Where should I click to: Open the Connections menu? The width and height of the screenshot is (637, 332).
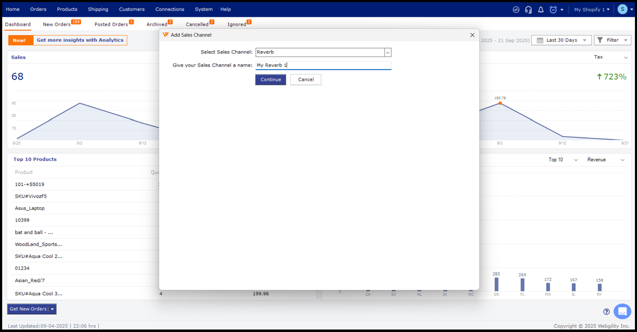coord(170,9)
